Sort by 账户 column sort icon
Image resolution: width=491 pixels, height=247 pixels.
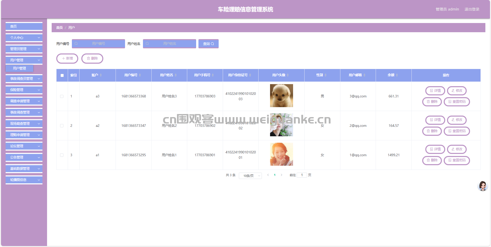tap(101, 75)
